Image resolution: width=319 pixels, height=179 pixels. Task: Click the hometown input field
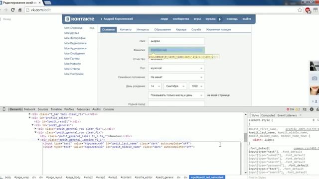tap(176, 103)
